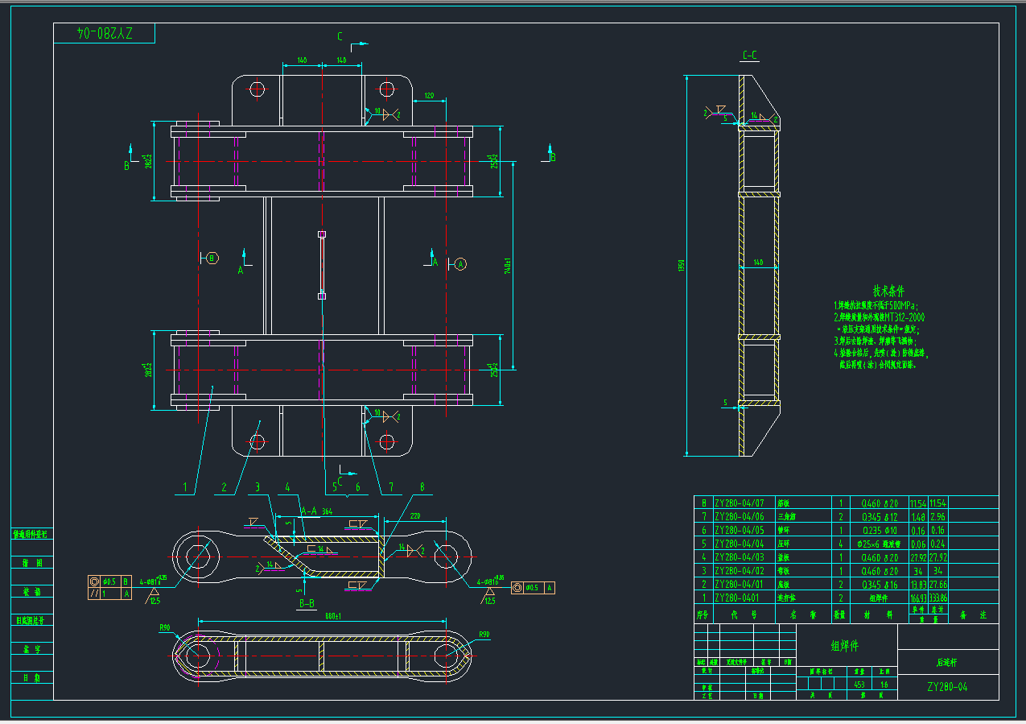Click the 220 dimension text

(x=415, y=516)
